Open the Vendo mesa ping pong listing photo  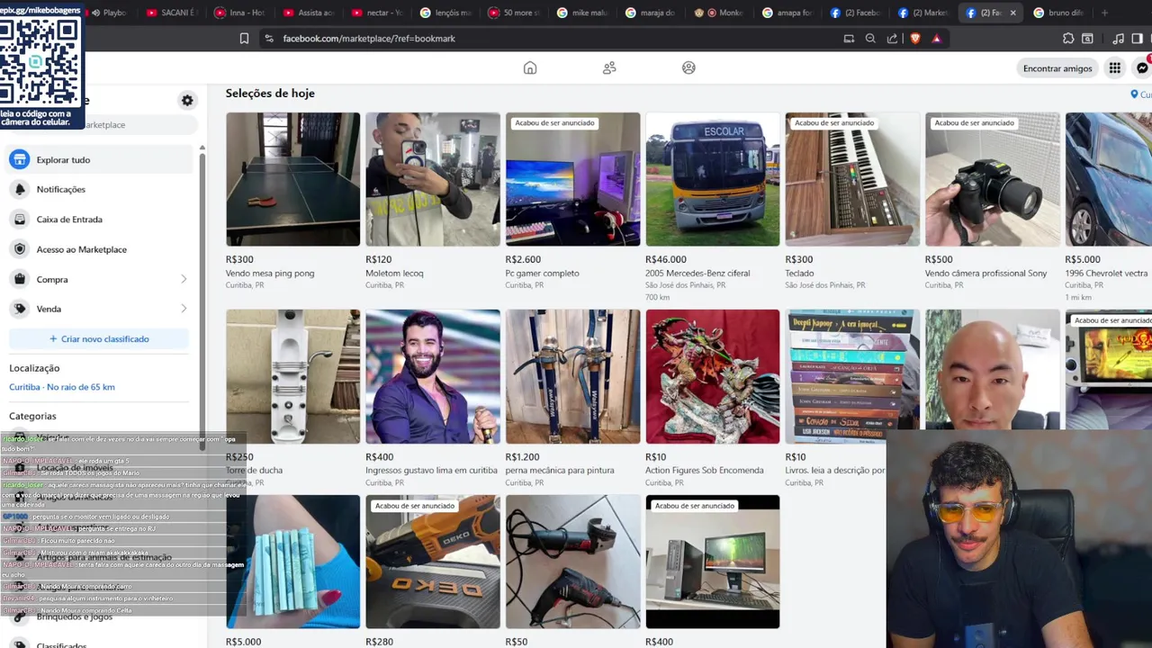[x=292, y=179]
